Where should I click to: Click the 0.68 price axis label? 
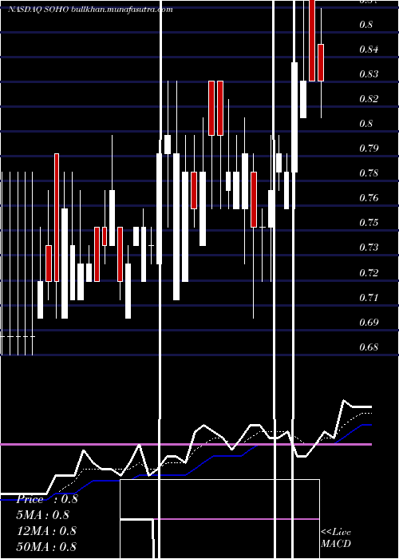tap(369, 347)
